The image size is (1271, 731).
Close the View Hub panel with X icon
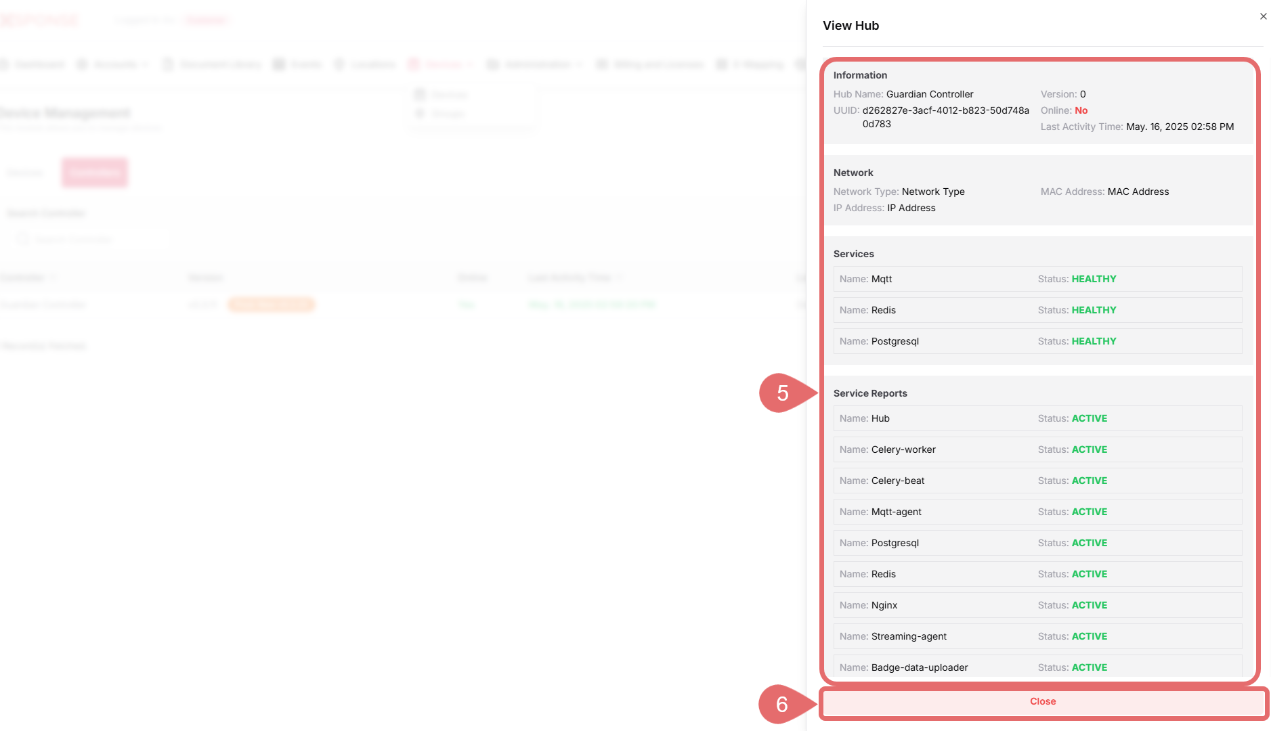click(x=1263, y=16)
